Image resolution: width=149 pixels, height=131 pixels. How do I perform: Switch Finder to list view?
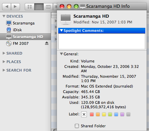click(x=39, y=7)
